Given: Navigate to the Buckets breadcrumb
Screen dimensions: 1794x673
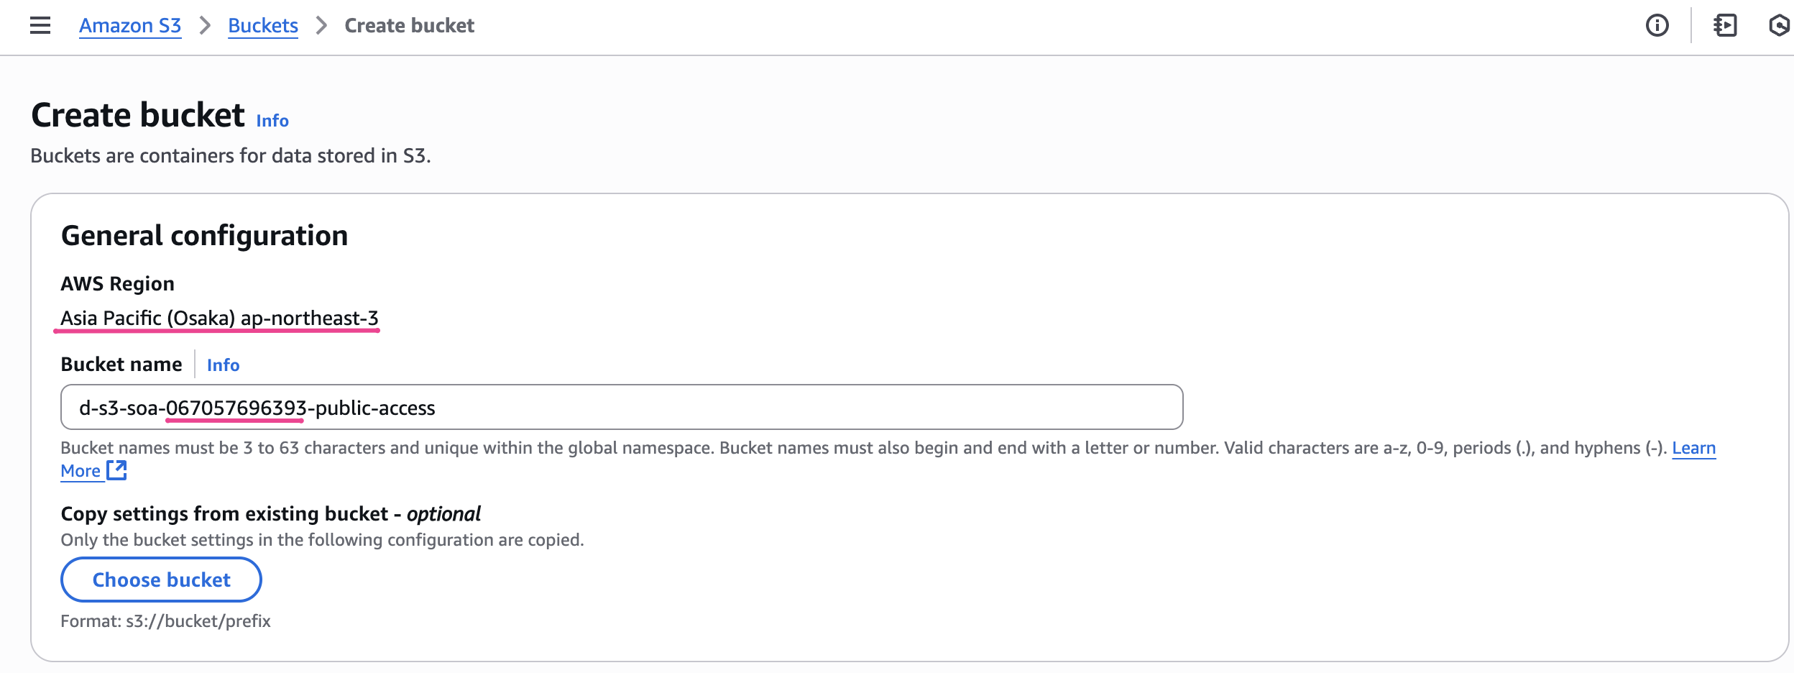Looking at the screenshot, I should coord(263,26).
